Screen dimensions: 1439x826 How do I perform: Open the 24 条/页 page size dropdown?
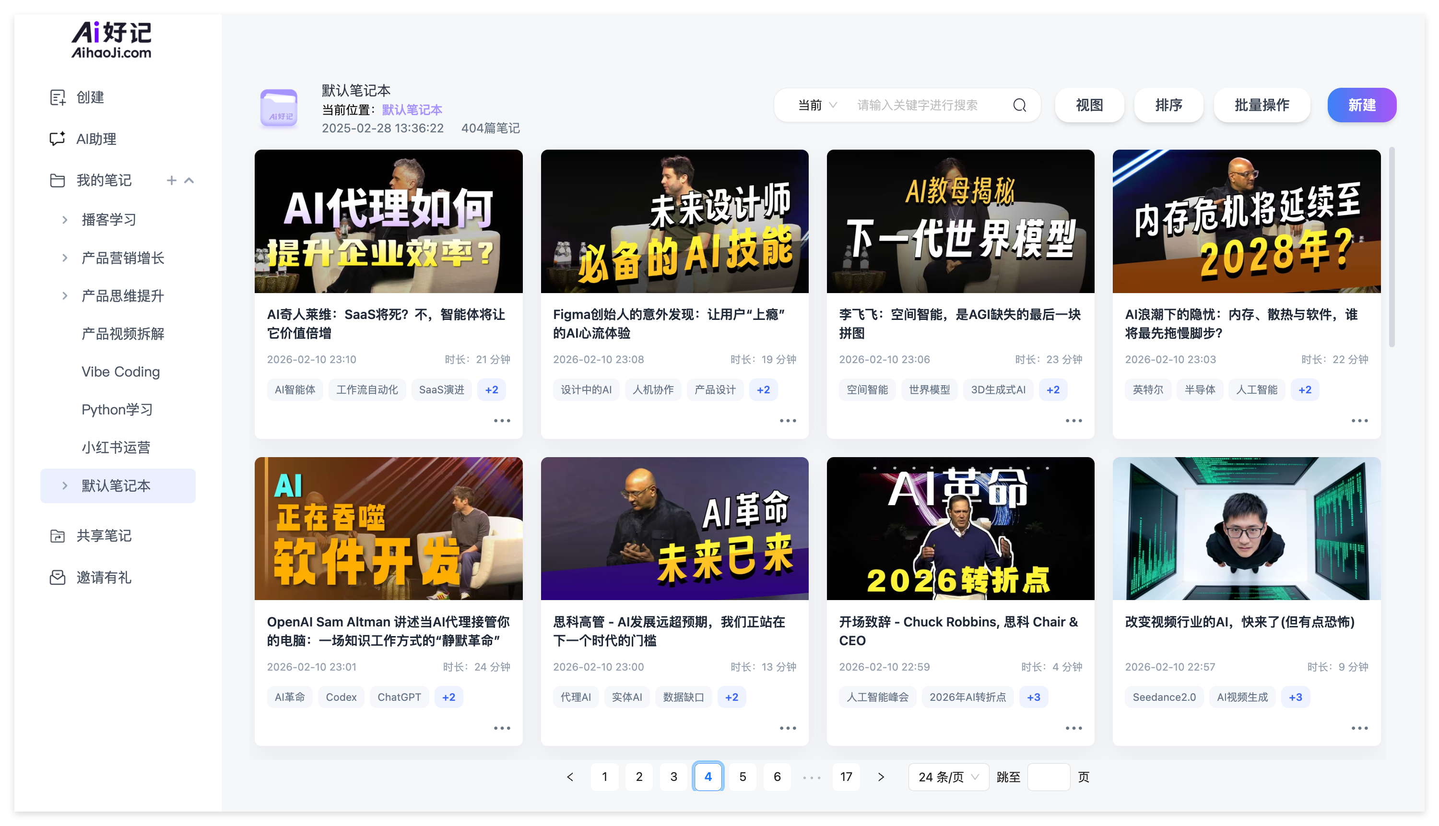point(948,777)
